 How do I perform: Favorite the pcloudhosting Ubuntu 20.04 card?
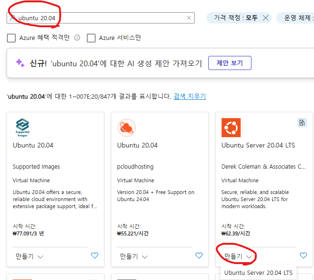199,256
